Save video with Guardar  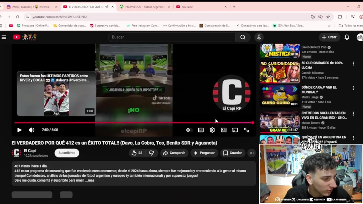(232, 153)
